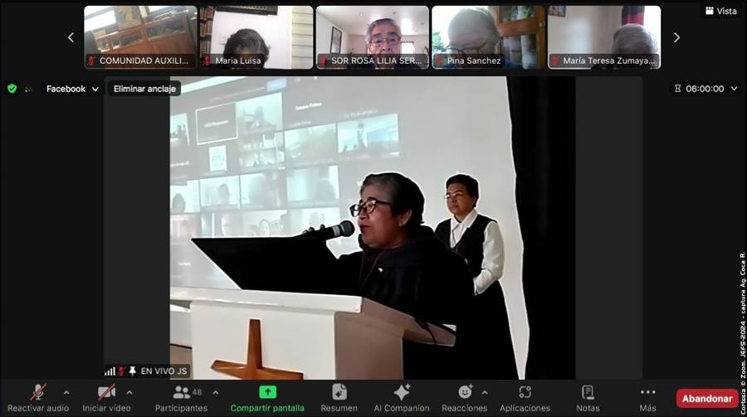Expand the 06:00:00 timer dropdown
This screenshot has width=747, height=417.
pyautogui.click(x=735, y=89)
